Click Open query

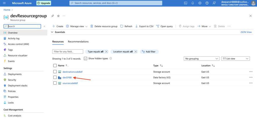tap(165, 26)
